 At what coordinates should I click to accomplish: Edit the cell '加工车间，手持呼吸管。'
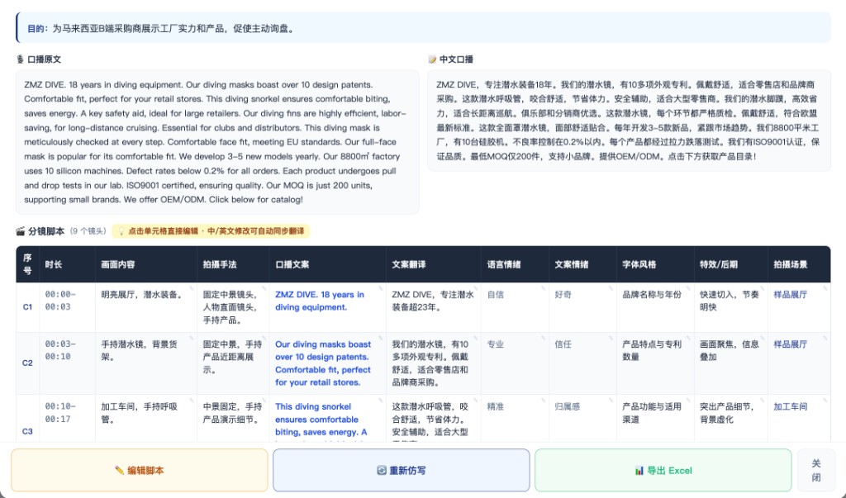145,419
